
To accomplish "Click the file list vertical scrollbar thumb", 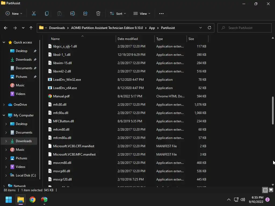I will (273, 110).
